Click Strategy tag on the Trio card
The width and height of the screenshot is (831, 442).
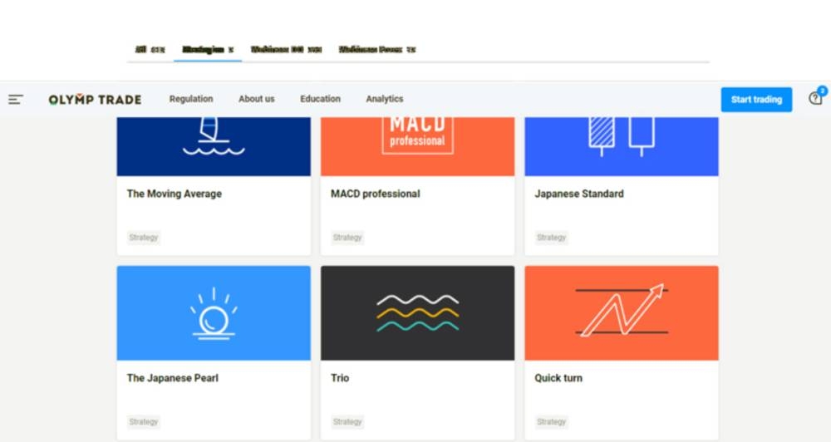point(347,422)
